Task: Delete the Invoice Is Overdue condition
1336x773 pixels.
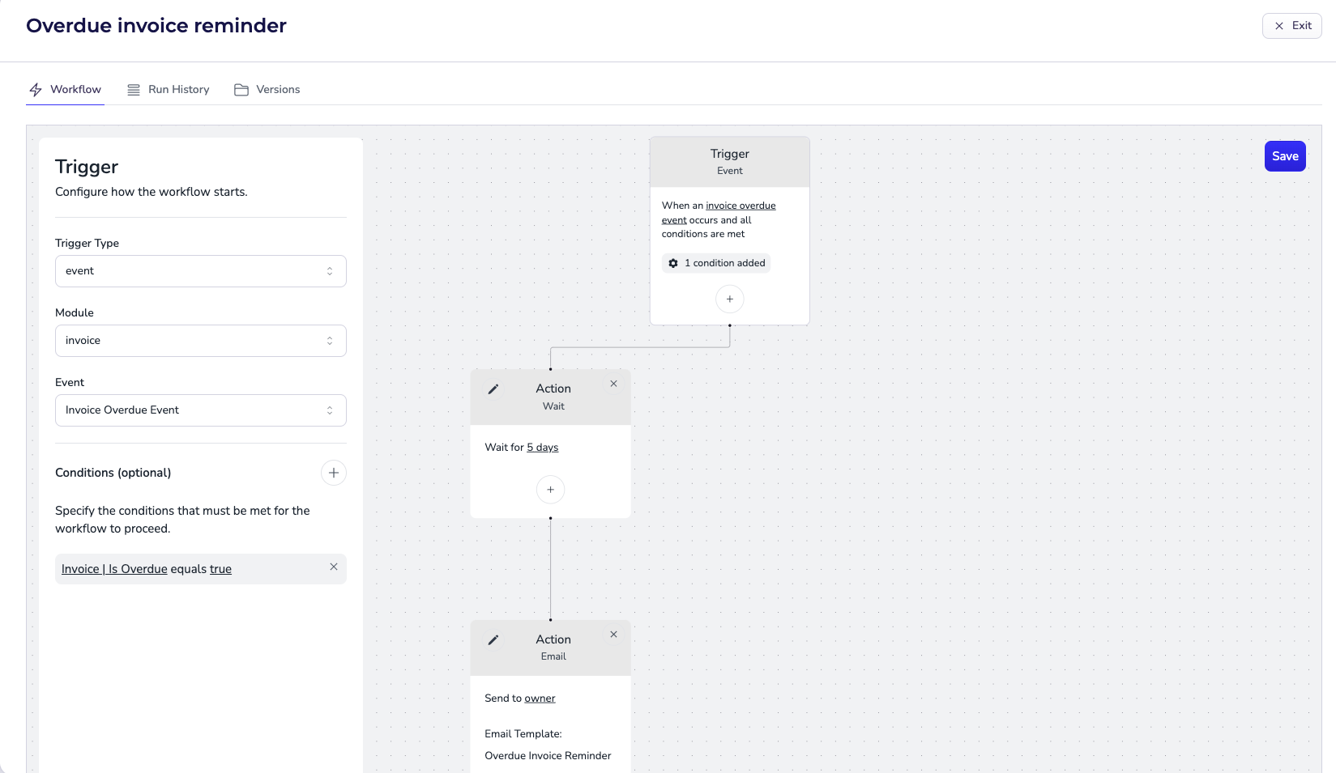Action: (x=333, y=567)
